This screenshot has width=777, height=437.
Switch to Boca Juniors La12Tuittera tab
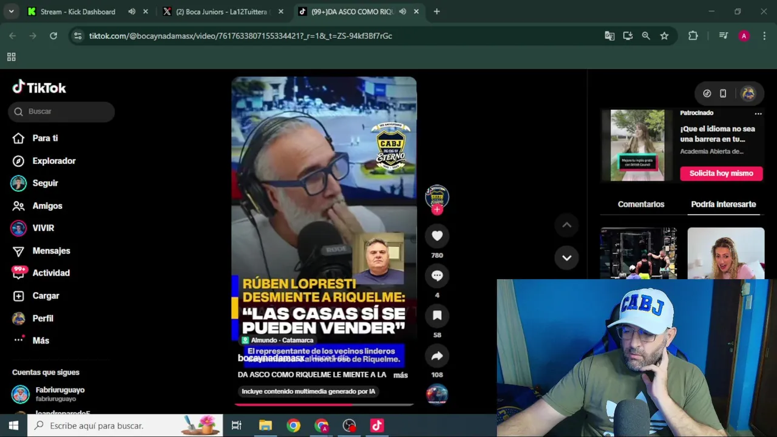pos(222,12)
